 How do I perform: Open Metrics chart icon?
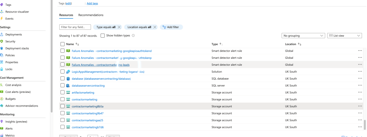2,135
